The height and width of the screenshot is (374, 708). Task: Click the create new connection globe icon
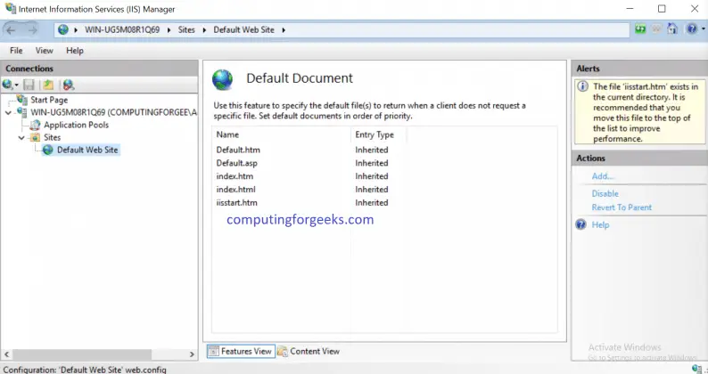point(8,85)
